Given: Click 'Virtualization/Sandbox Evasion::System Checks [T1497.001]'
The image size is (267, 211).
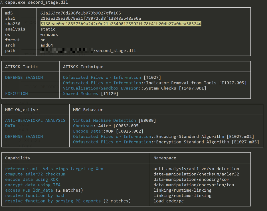Looking at the screenshot, I should pos(135,88).
